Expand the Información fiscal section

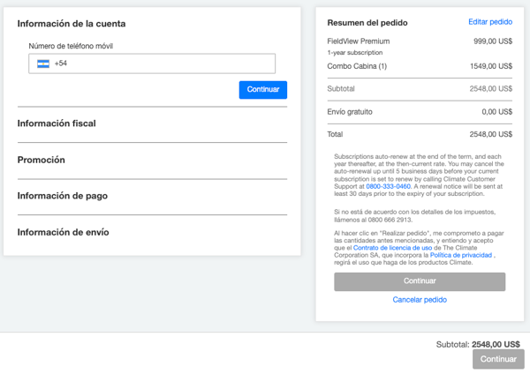click(57, 123)
